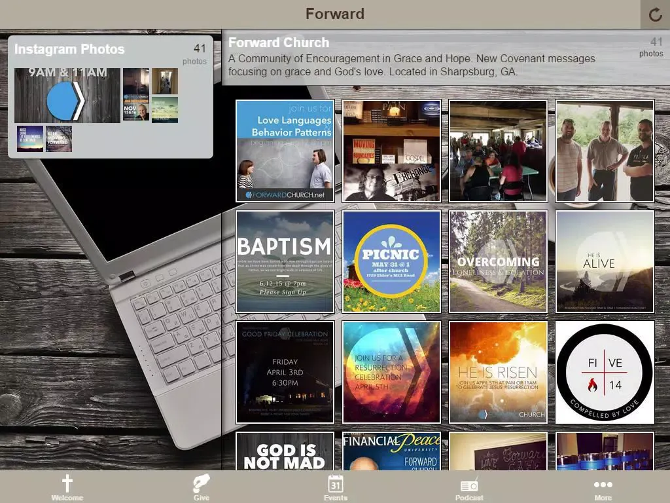Open the three men standing photo
The image size is (670, 503).
click(605, 151)
